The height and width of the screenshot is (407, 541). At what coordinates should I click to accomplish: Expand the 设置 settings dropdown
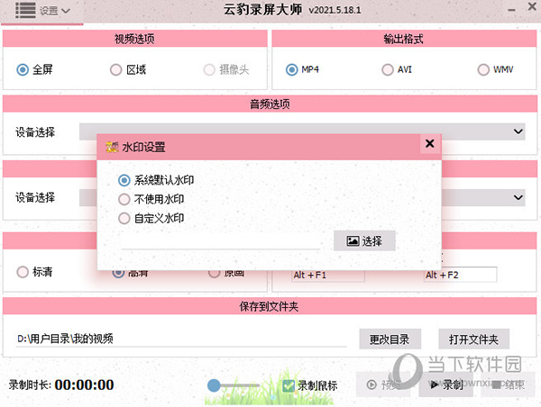[x=54, y=11]
